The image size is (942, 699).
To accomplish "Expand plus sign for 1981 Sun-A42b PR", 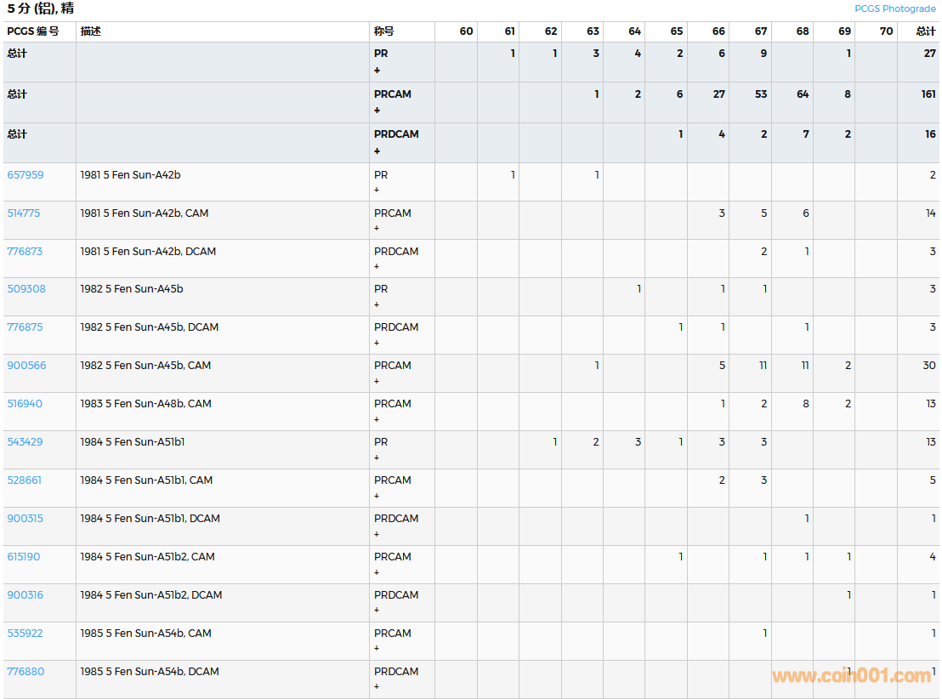I will [377, 190].
